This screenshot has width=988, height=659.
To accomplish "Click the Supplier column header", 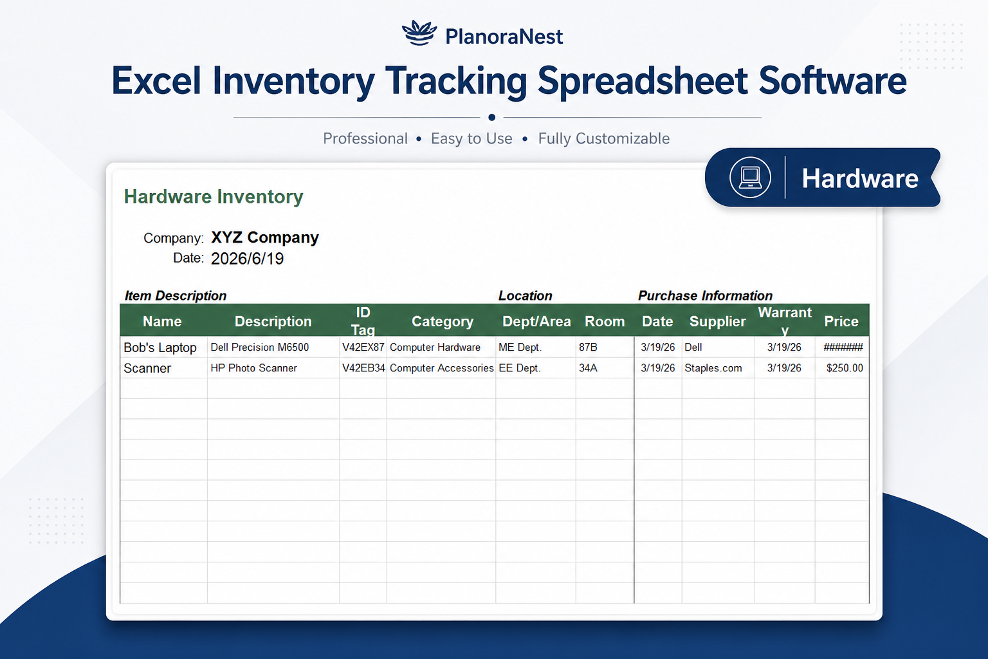I will [718, 321].
